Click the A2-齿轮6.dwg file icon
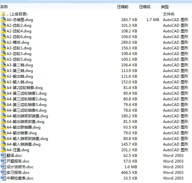The height and width of the screenshot is (183, 192). 3,36
